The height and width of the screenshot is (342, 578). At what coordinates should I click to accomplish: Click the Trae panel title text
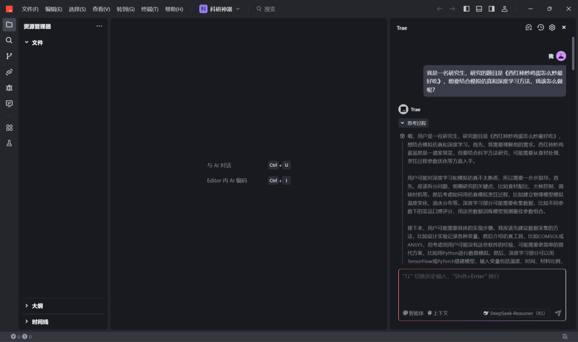point(402,28)
